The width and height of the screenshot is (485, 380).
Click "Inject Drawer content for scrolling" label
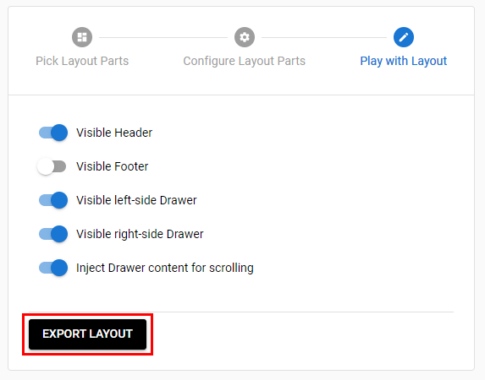[x=165, y=268]
